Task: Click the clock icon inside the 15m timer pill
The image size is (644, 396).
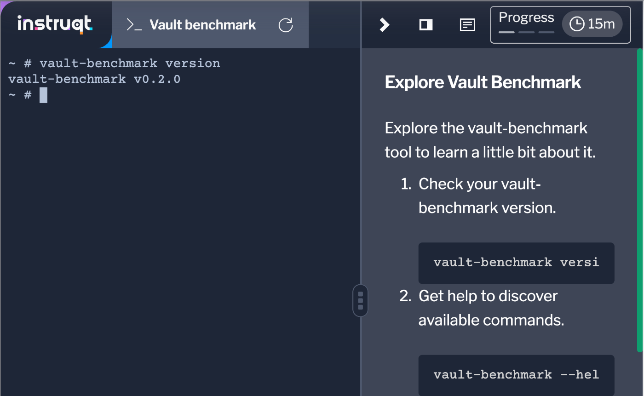Action: click(x=576, y=24)
